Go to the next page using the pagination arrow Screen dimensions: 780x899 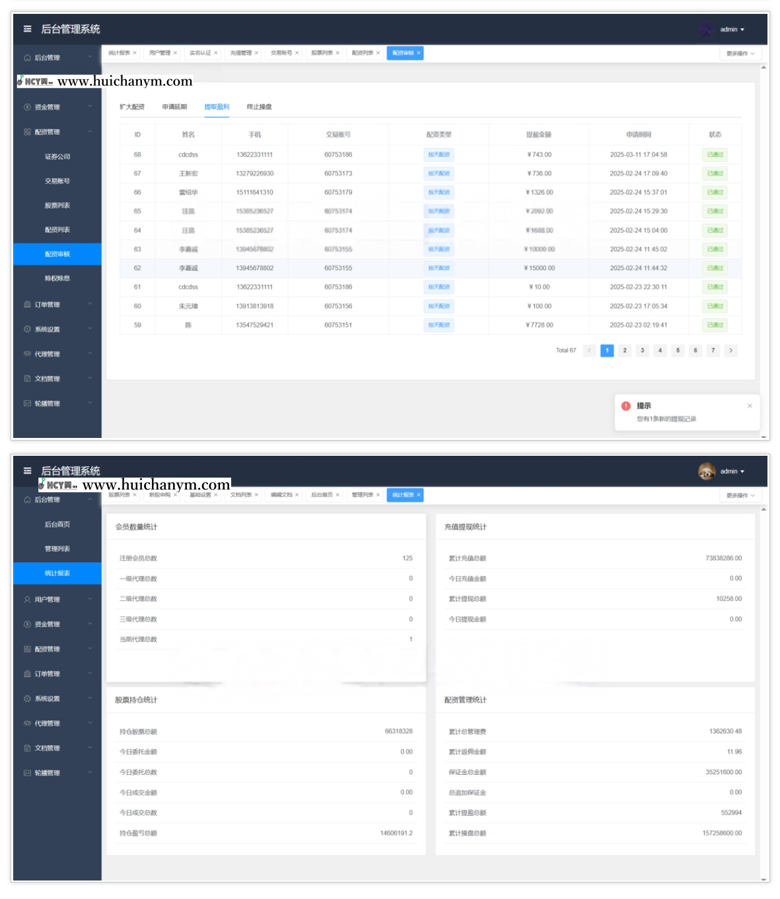click(x=730, y=351)
